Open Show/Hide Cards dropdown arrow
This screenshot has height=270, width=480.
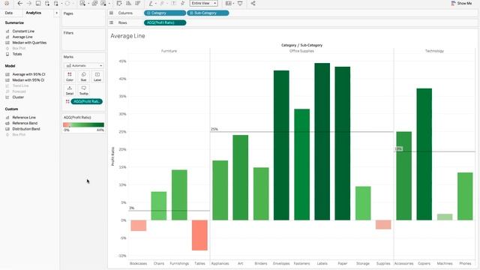233,4
